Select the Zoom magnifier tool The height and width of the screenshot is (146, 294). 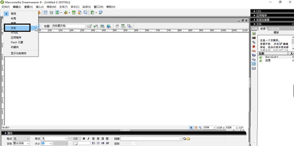point(200,127)
